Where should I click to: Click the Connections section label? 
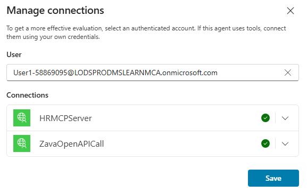[x=28, y=95]
